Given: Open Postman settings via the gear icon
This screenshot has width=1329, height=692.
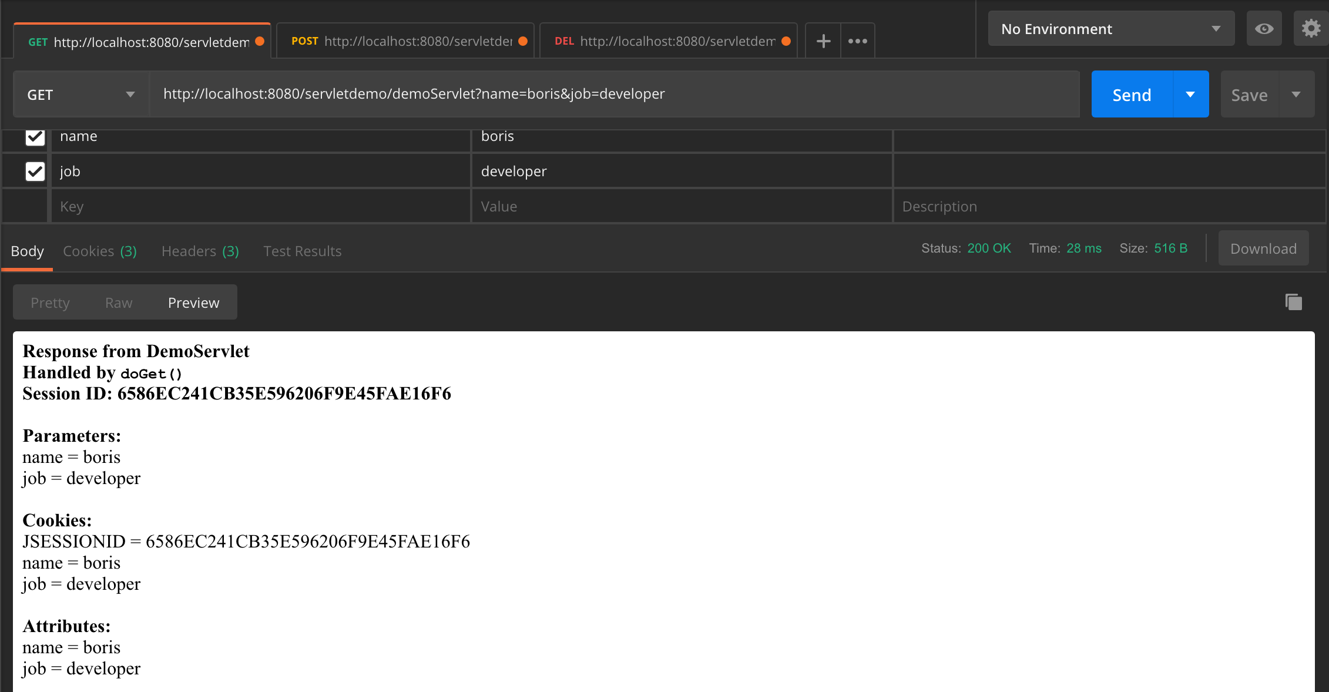Looking at the screenshot, I should [1311, 28].
